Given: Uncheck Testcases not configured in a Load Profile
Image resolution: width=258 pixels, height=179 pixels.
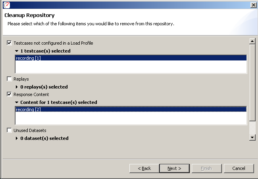Looking at the screenshot, I should click(x=9, y=43).
